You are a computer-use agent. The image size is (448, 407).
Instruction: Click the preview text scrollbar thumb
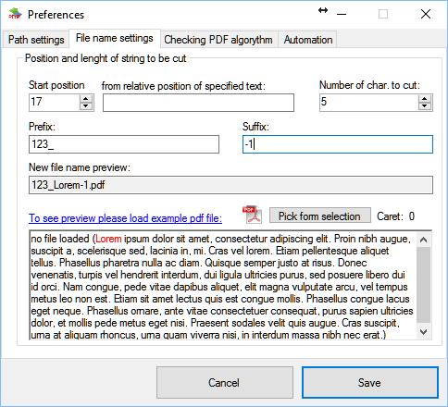[x=424, y=284]
